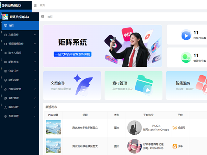Viewport: 207px width, 155px height.
Task: Click the first row's content cover thumbnail
Action: [53, 127]
